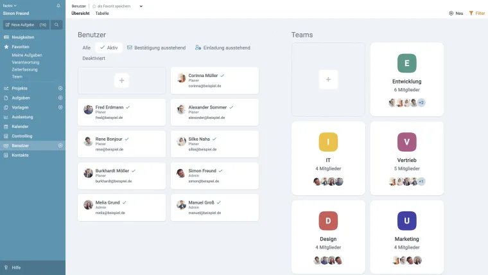This screenshot has width=488, height=275.
Task: Open the search magnifier in sidebar
Action: [57, 24]
